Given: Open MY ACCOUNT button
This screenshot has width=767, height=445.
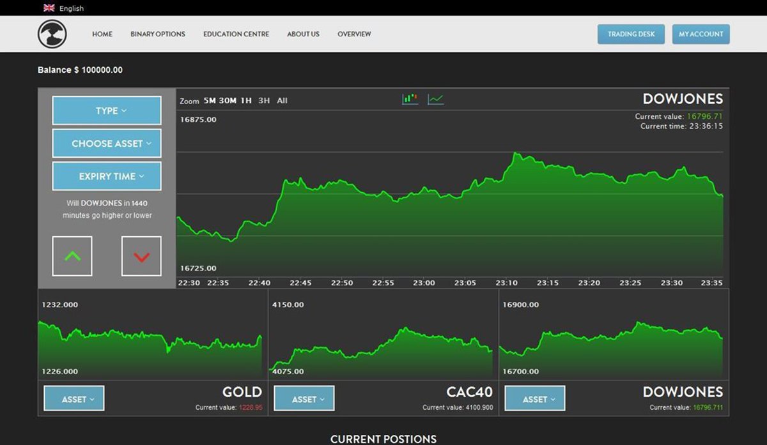Looking at the screenshot, I should pos(701,34).
